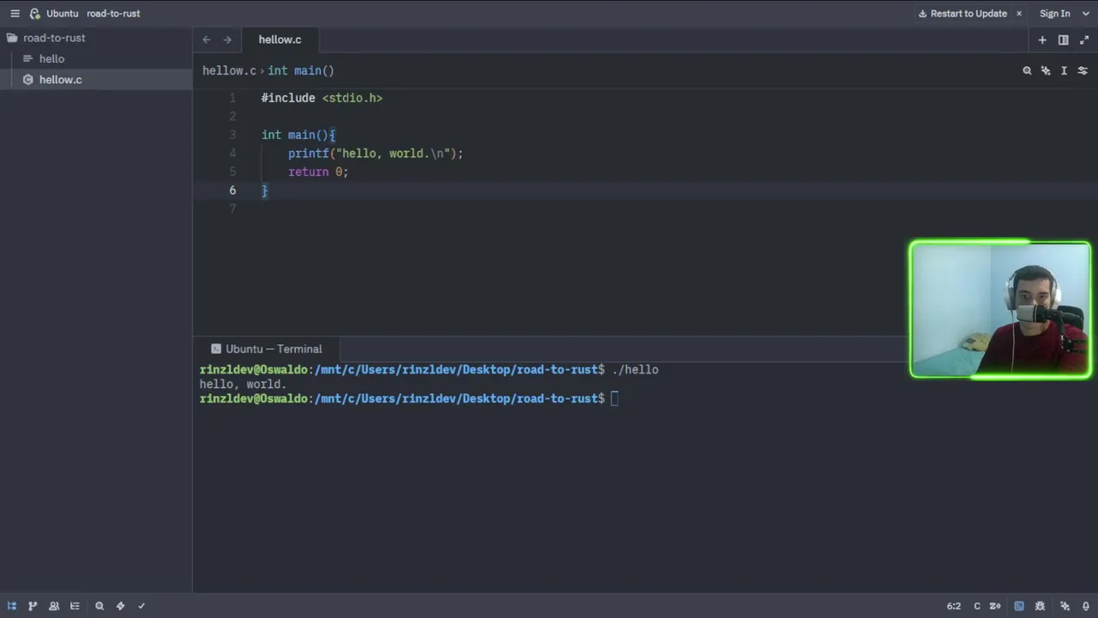The height and width of the screenshot is (618, 1098).
Task: Open the Git panel icon
Action: (33, 606)
